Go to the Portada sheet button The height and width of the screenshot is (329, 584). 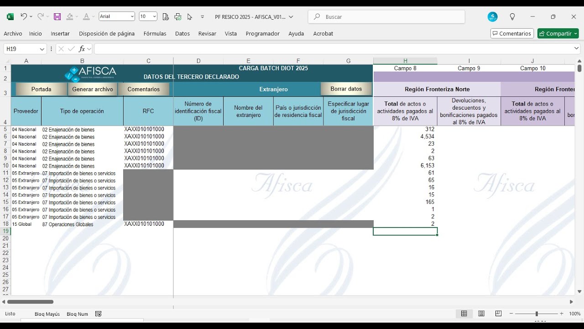(41, 89)
